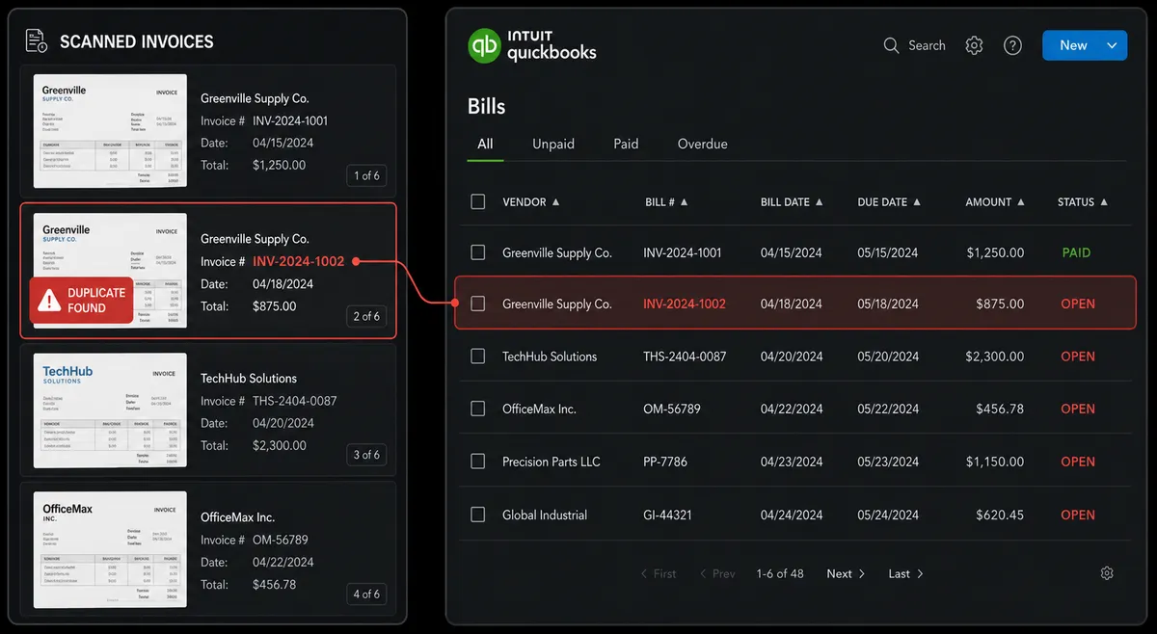Click THS-2404-0087 bill number in table

tap(685, 357)
